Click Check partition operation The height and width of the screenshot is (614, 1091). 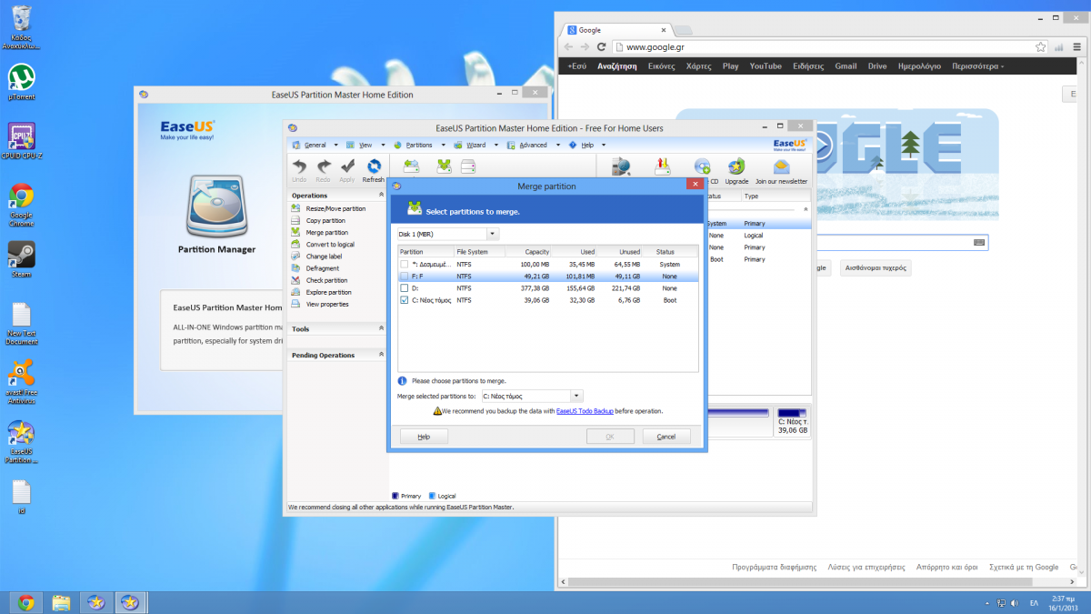tap(326, 280)
